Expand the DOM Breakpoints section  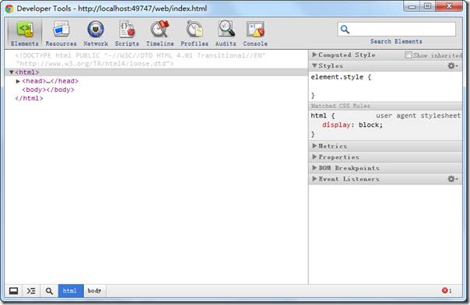click(x=314, y=168)
